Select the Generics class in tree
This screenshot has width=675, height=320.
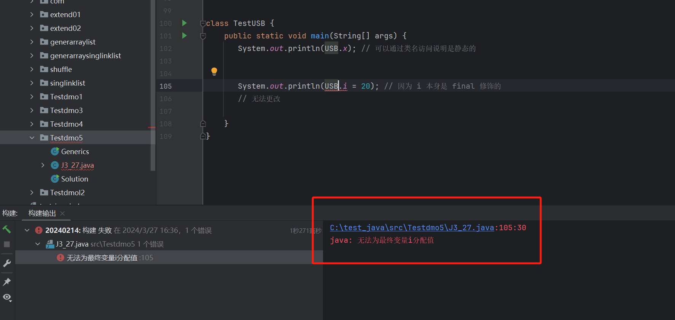pyautogui.click(x=75, y=151)
